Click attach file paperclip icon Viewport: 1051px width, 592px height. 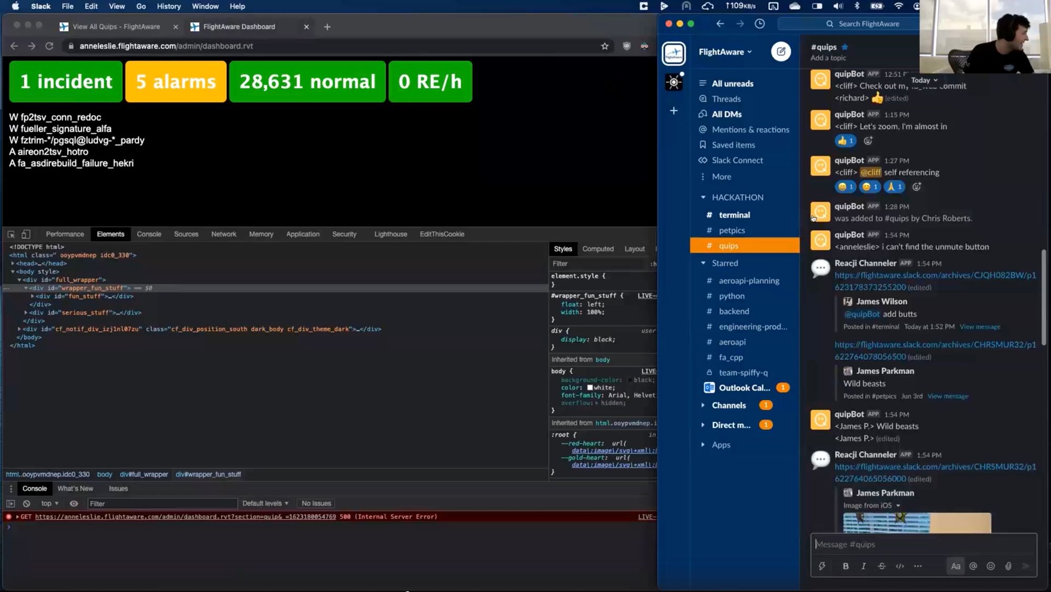click(x=1008, y=566)
